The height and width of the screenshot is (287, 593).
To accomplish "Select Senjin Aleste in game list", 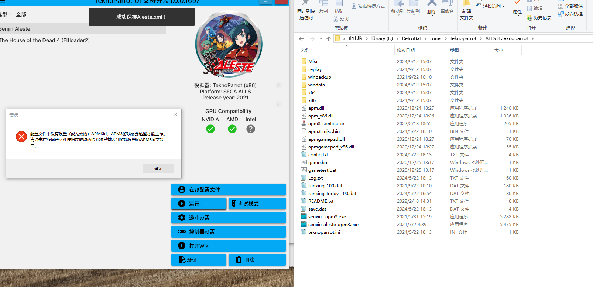I will [x=83, y=29].
